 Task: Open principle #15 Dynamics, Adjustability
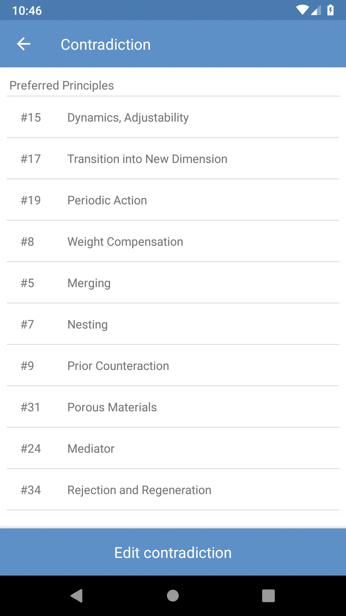click(173, 117)
